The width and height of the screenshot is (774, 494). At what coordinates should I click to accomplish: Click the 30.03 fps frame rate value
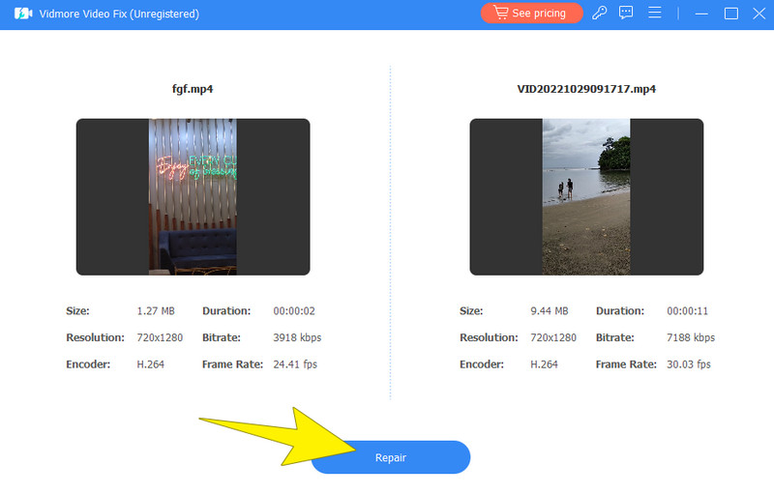tap(689, 364)
